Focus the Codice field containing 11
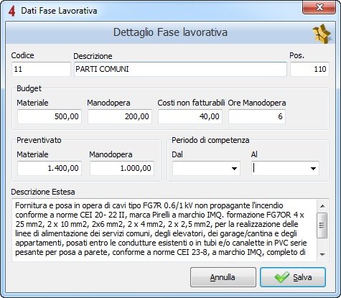 click(x=41, y=69)
